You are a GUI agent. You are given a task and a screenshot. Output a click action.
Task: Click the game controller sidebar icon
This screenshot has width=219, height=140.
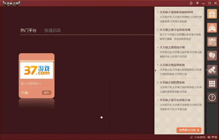(212, 28)
